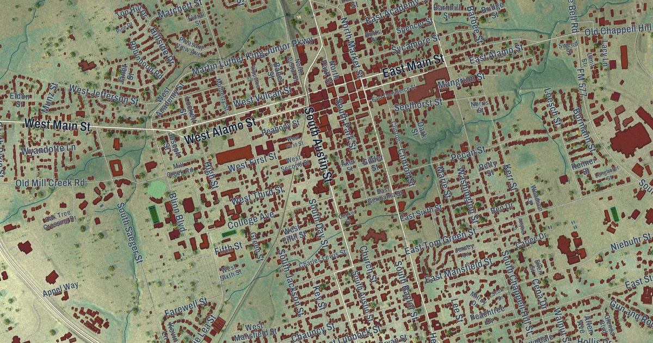Click the Wyandotte Ln label
653x343 pixels.
pyautogui.click(x=48, y=149)
